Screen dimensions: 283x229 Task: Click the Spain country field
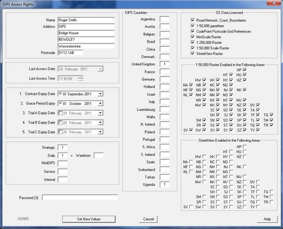point(165,162)
